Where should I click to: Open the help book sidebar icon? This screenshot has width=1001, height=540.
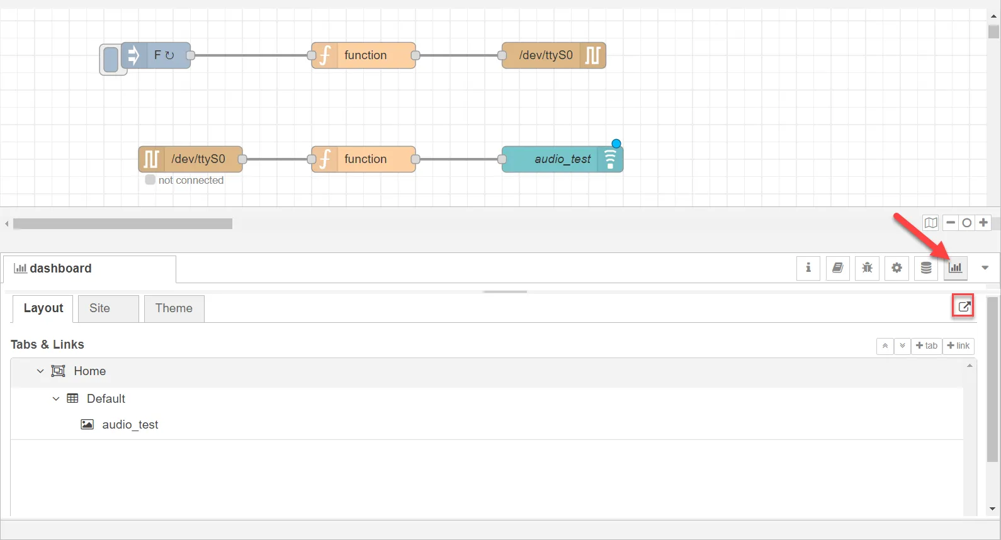click(838, 268)
